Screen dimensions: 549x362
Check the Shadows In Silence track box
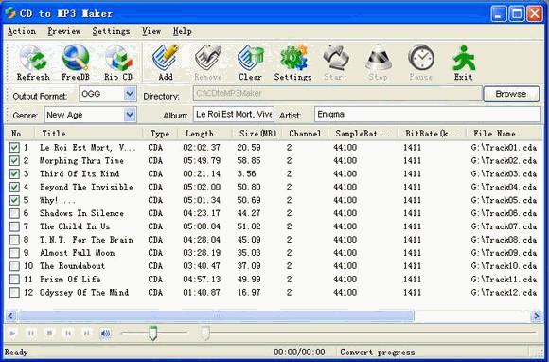click(x=14, y=213)
